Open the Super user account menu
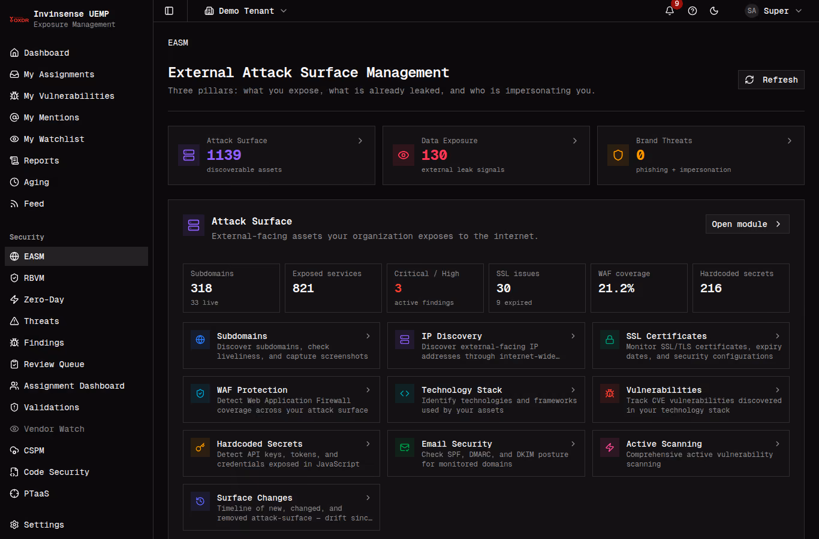Viewport: 819px width, 539px height. coord(773,11)
